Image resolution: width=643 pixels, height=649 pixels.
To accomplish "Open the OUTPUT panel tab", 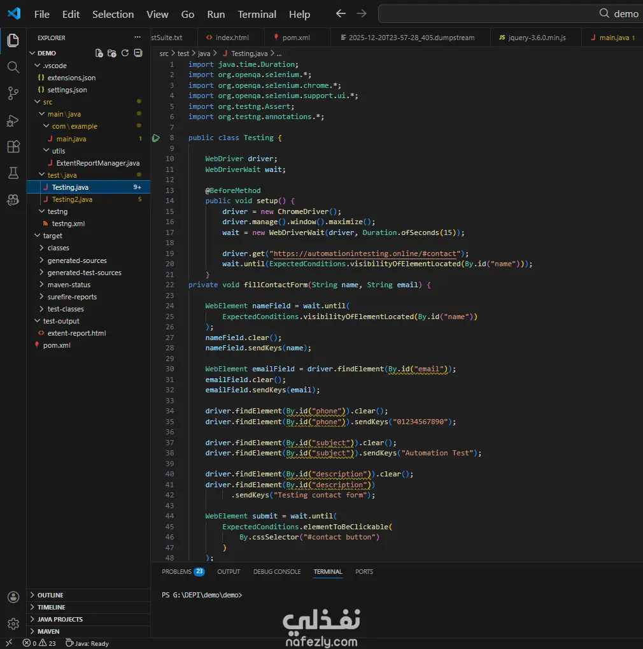I will tap(229, 571).
